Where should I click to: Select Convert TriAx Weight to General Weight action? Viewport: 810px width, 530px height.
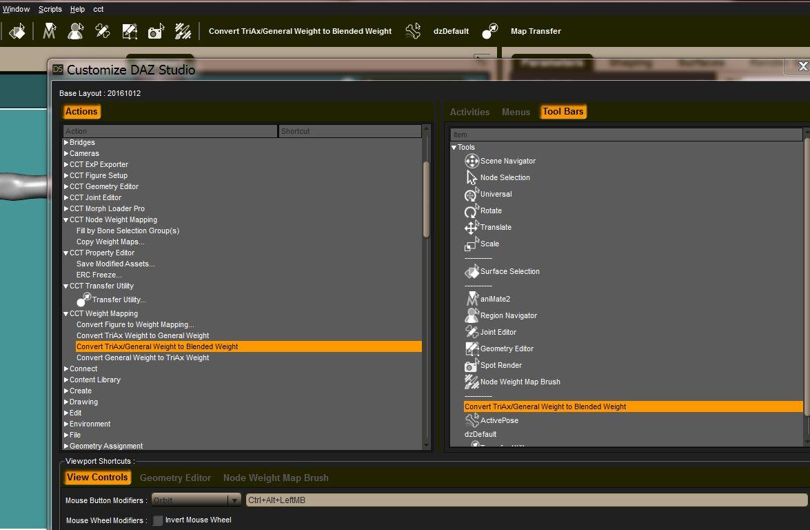point(143,335)
